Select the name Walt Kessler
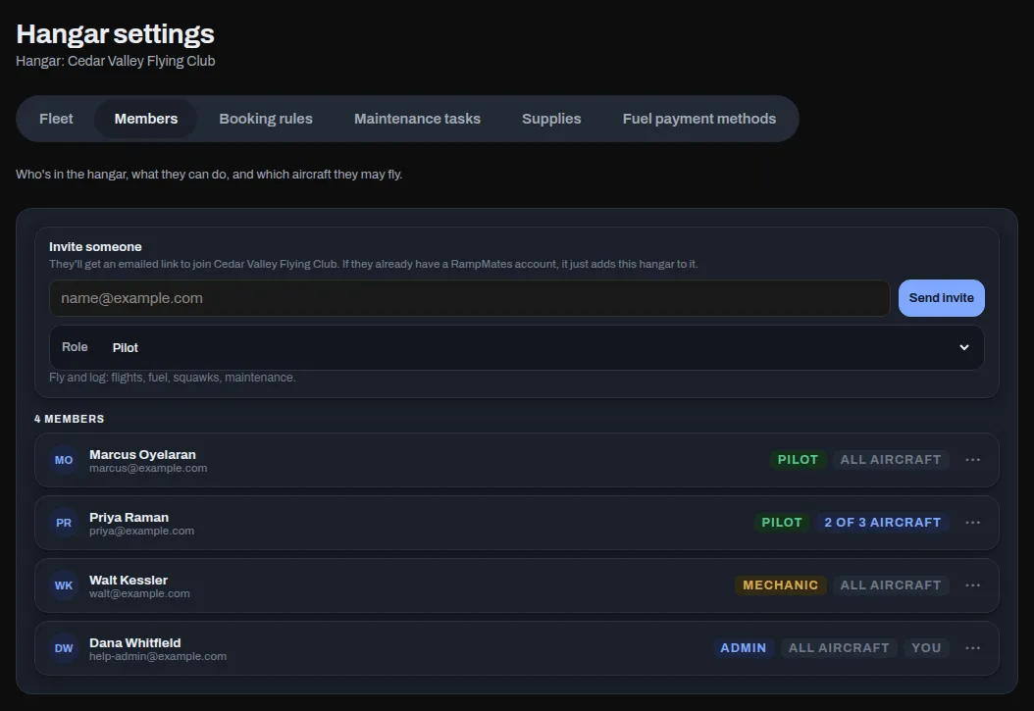Screen dimensions: 1034x711 tap(128, 580)
